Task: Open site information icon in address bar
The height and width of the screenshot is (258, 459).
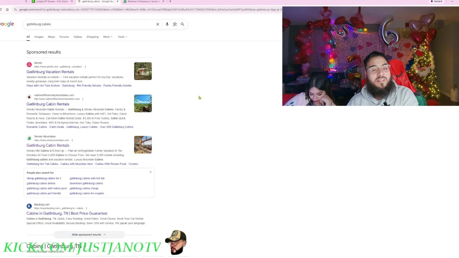Action: pyautogui.click(x=15, y=9)
